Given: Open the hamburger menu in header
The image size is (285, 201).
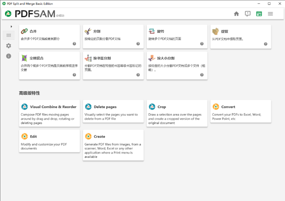Looking at the screenshot, I should 270,14.
